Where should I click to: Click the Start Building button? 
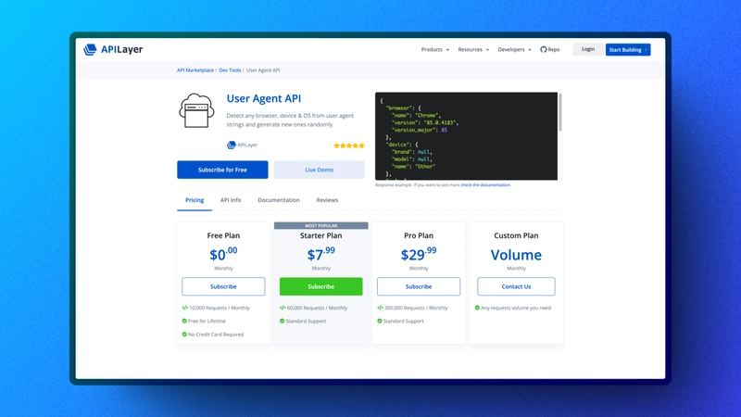point(628,50)
